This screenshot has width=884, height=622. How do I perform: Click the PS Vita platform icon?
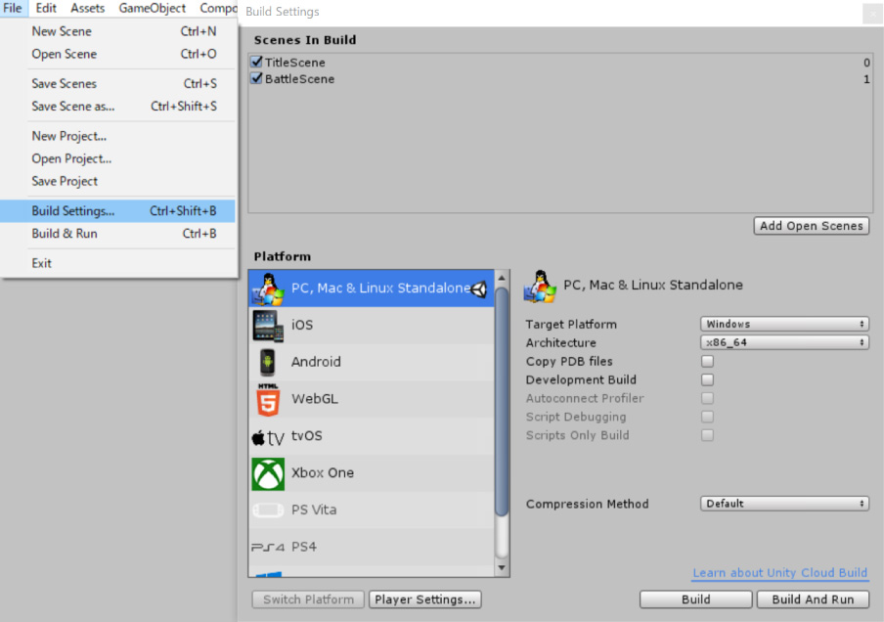(x=268, y=510)
